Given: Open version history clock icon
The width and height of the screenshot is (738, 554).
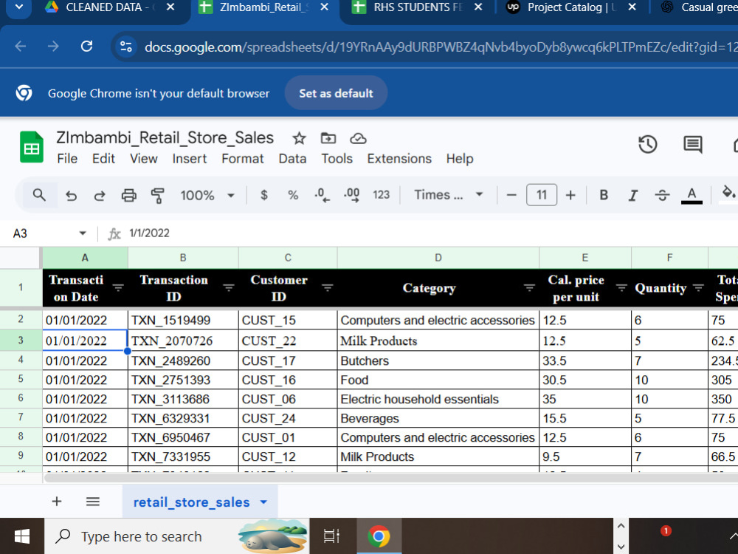Looking at the screenshot, I should tap(648, 144).
